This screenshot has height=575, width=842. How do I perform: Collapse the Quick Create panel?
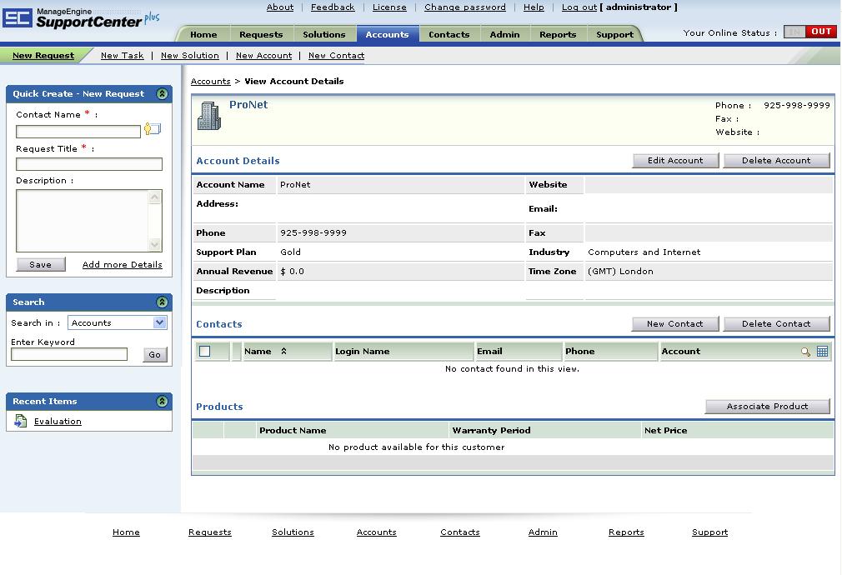pyautogui.click(x=162, y=94)
